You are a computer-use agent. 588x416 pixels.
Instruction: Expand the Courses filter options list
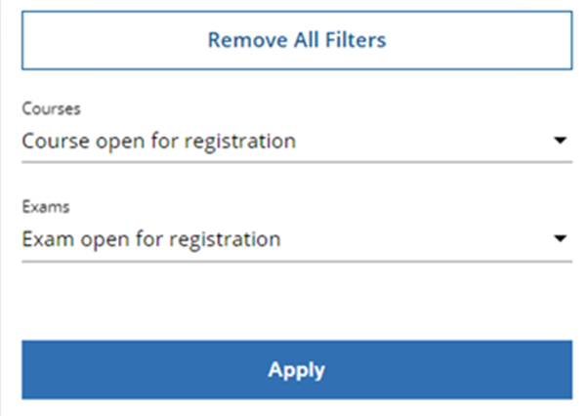click(x=560, y=141)
